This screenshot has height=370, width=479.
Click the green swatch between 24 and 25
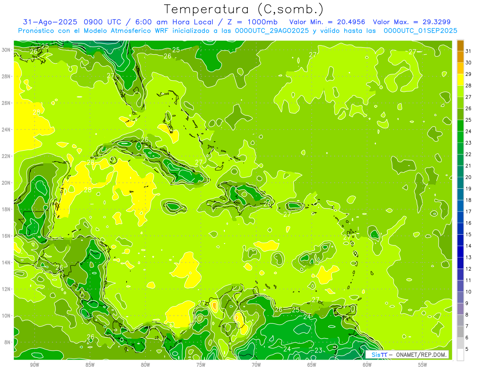coord(460,125)
